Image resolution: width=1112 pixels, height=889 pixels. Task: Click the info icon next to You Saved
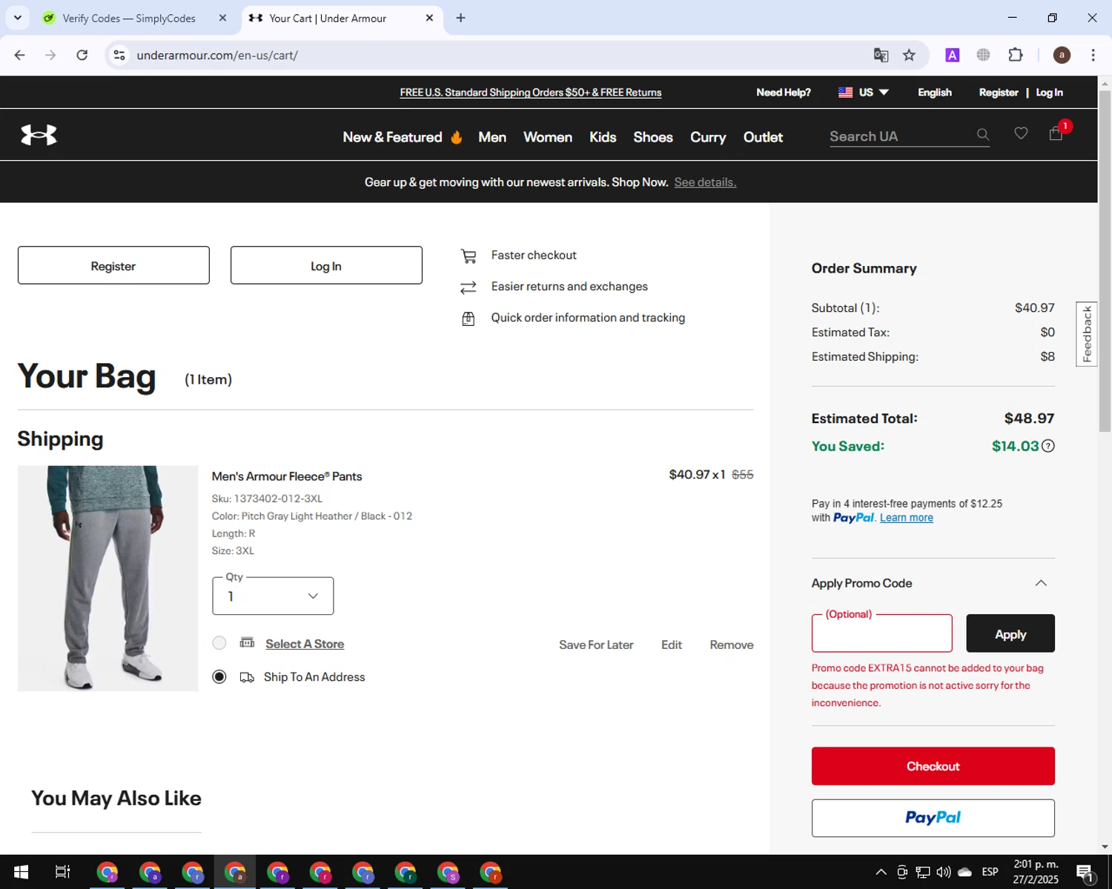pos(1048,446)
